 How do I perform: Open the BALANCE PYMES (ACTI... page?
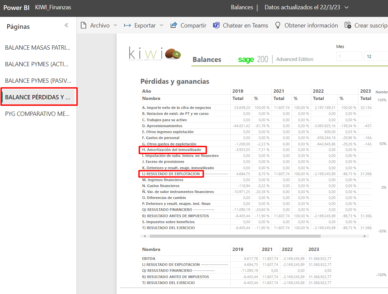tap(37, 64)
